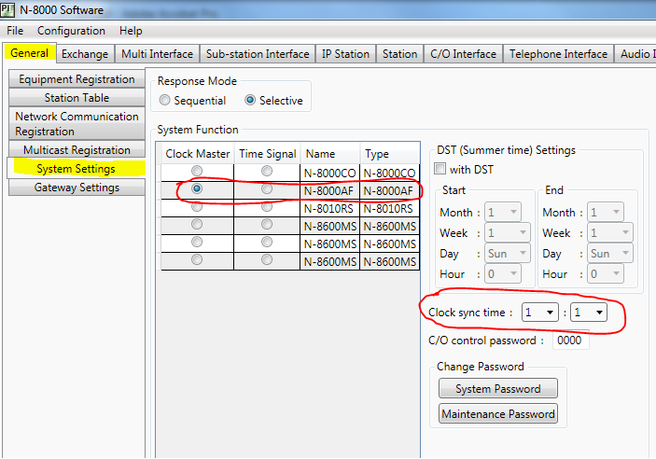Go to the IP Station tab
Image resolution: width=656 pixels, height=459 pixels.
pos(345,54)
